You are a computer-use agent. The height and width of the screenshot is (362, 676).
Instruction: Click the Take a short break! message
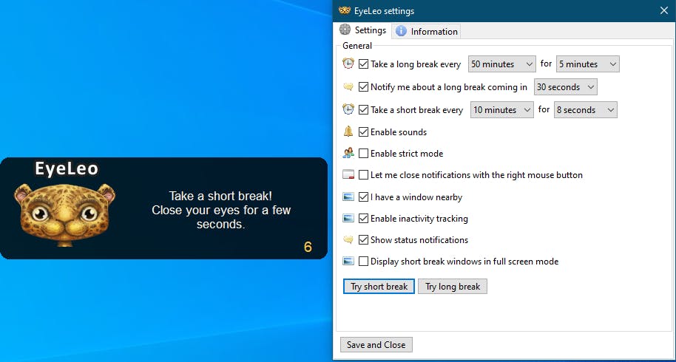coord(220,196)
